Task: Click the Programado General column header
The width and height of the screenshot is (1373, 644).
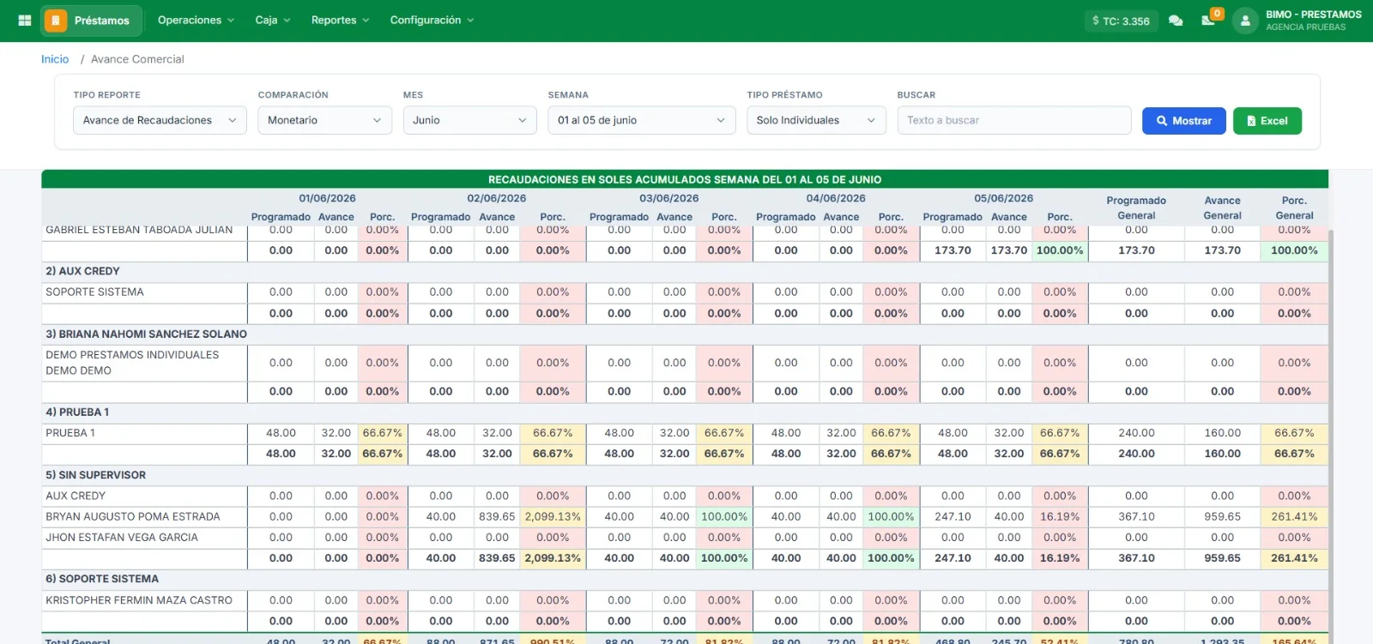Action: pyautogui.click(x=1136, y=208)
